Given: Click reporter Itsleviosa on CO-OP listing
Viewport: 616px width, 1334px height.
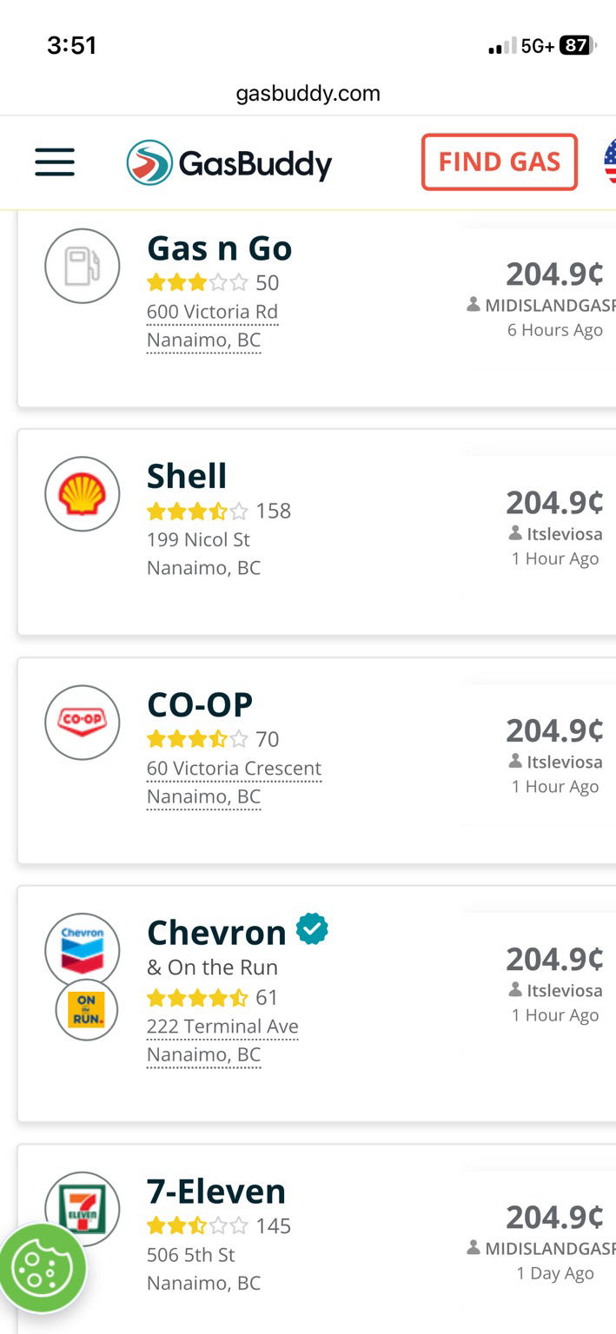Looking at the screenshot, I should click(564, 762).
